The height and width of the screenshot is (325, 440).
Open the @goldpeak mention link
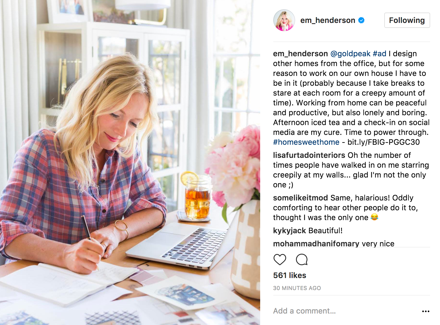(350, 54)
